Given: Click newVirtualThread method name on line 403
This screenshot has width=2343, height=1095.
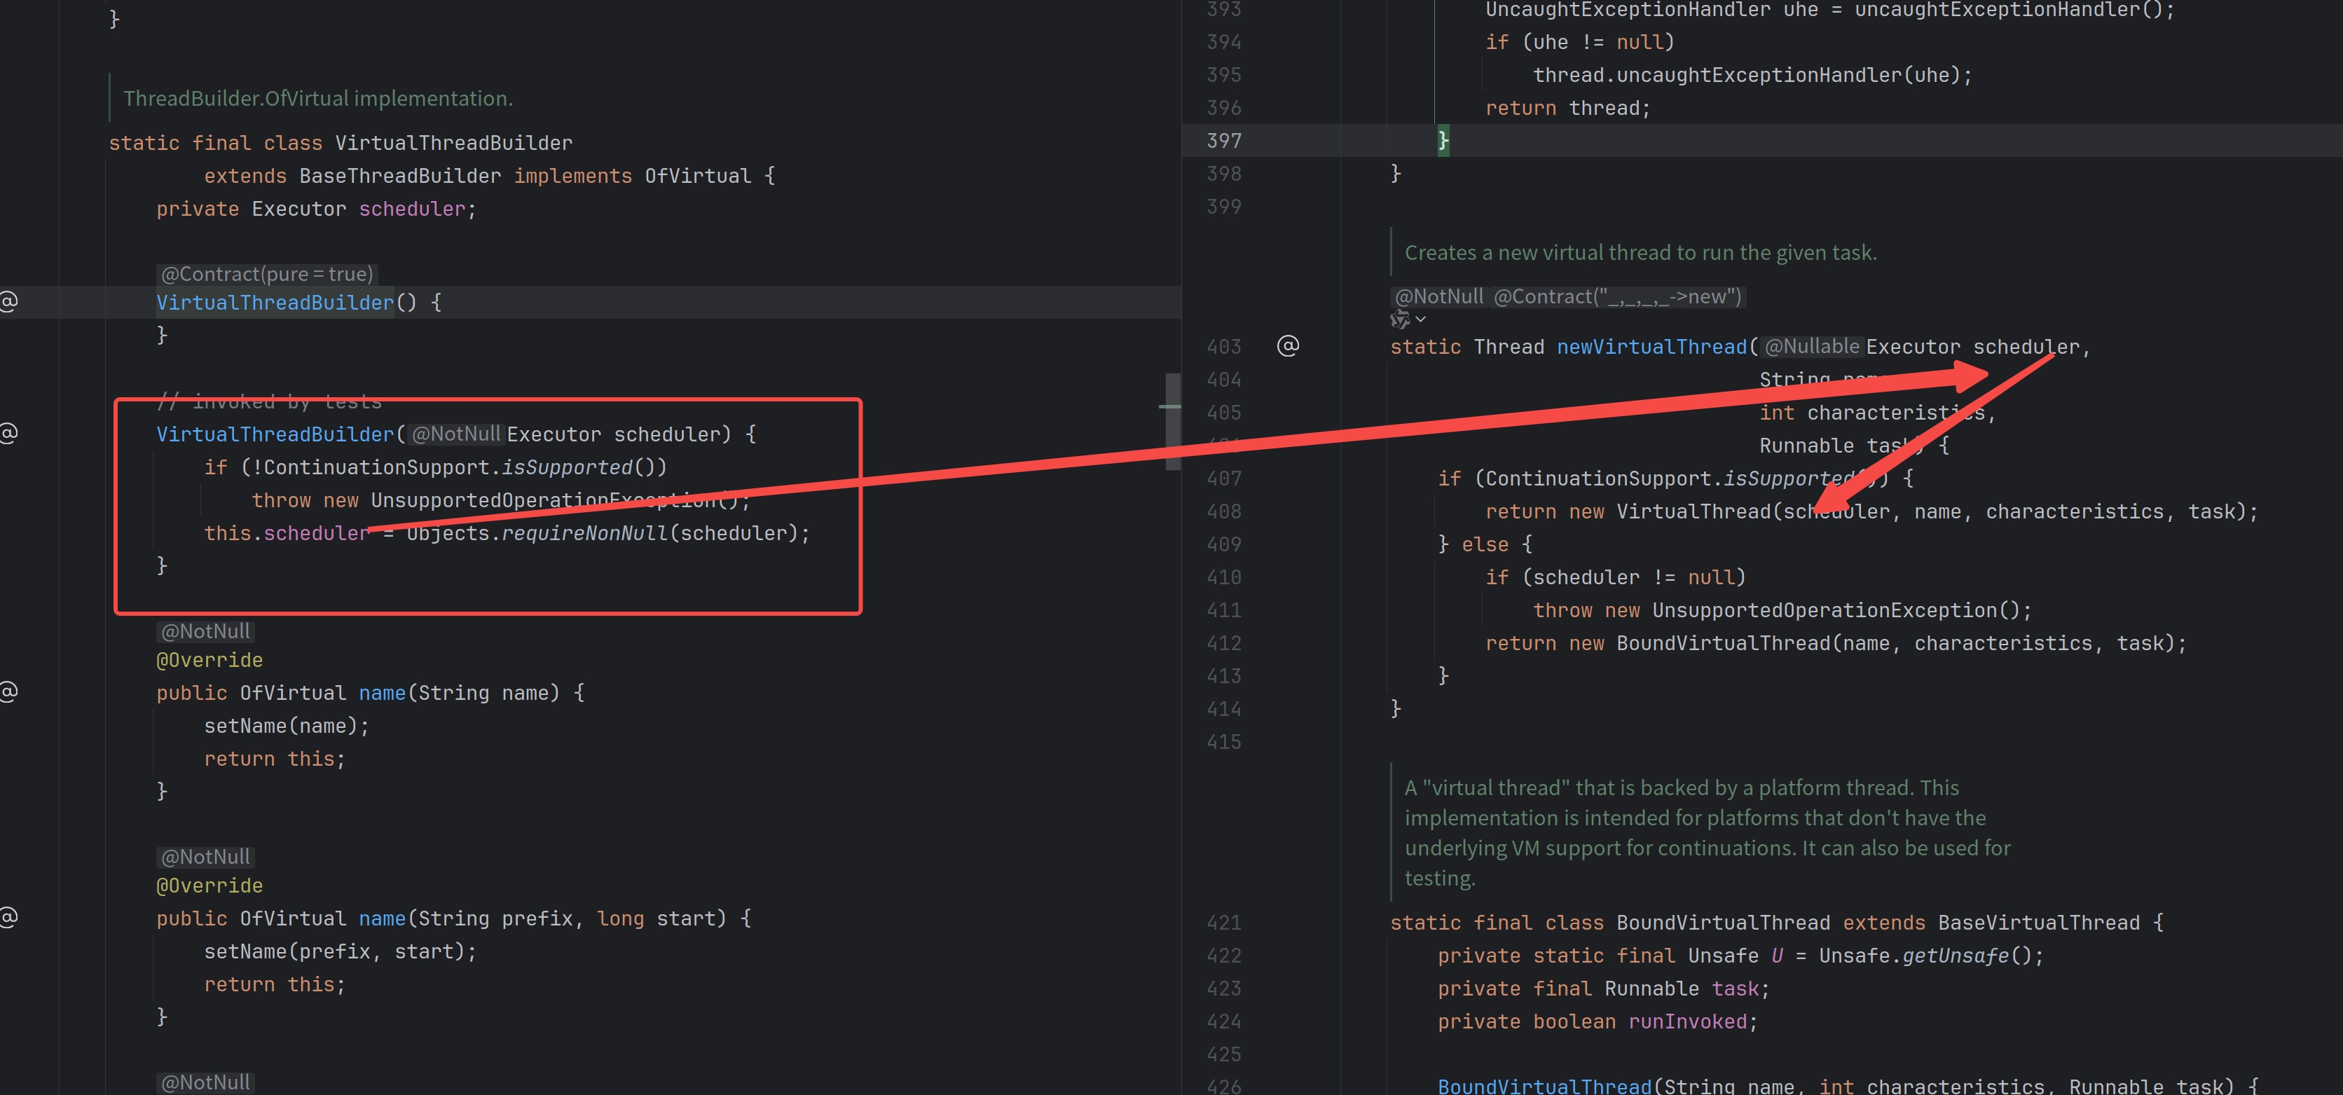Looking at the screenshot, I should click(x=1651, y=347).
